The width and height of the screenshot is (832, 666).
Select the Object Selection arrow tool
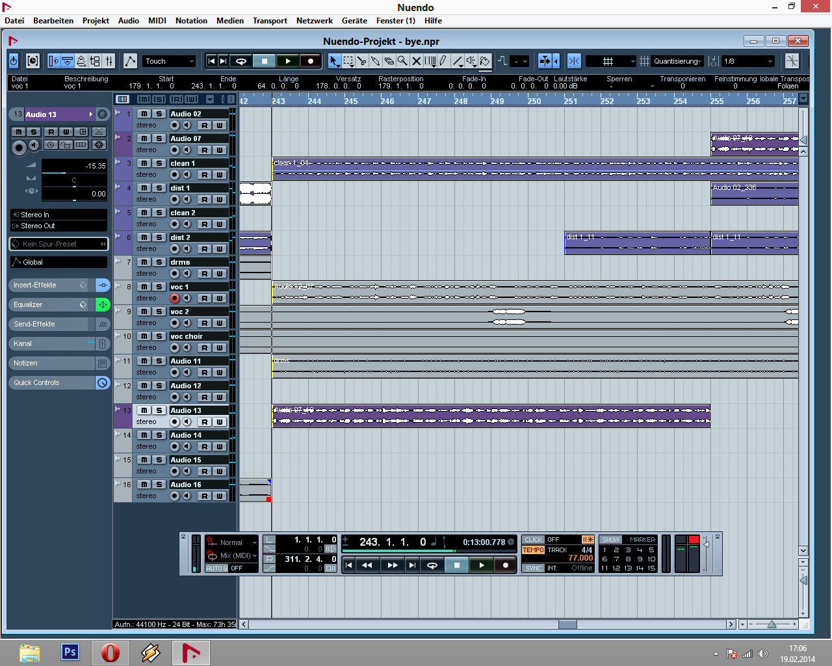pyautogui.click(x=334, y=61)
